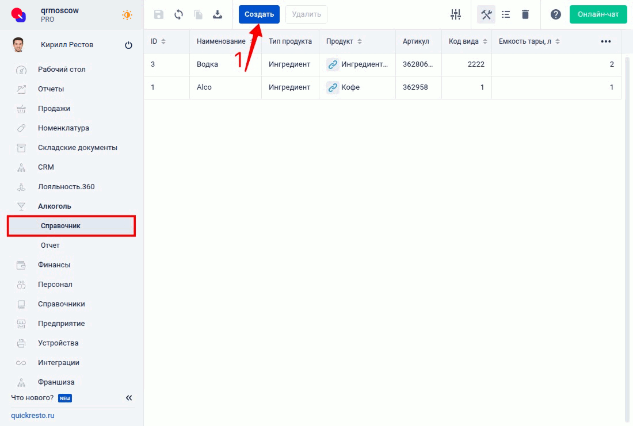
Task: Open the filter sliders icon
Action: point(456,15)
